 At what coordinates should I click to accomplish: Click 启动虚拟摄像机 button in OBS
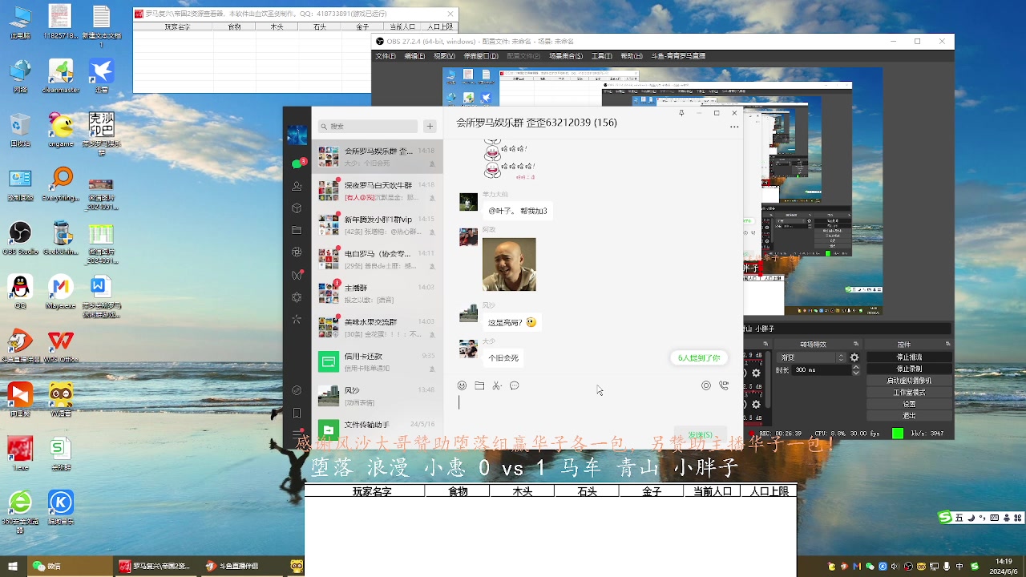click(909, 381)
